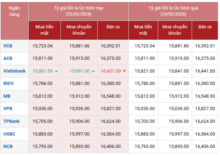Select NCB today's cash buy 15,793.00
Viewport: 220px width, 155px height.
42,147
